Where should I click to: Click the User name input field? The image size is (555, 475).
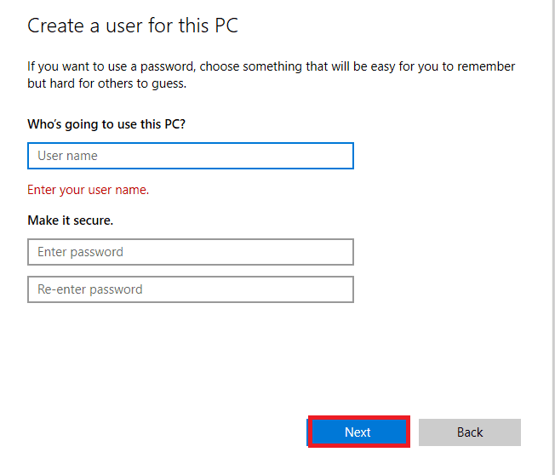click(x=190, y=156)
